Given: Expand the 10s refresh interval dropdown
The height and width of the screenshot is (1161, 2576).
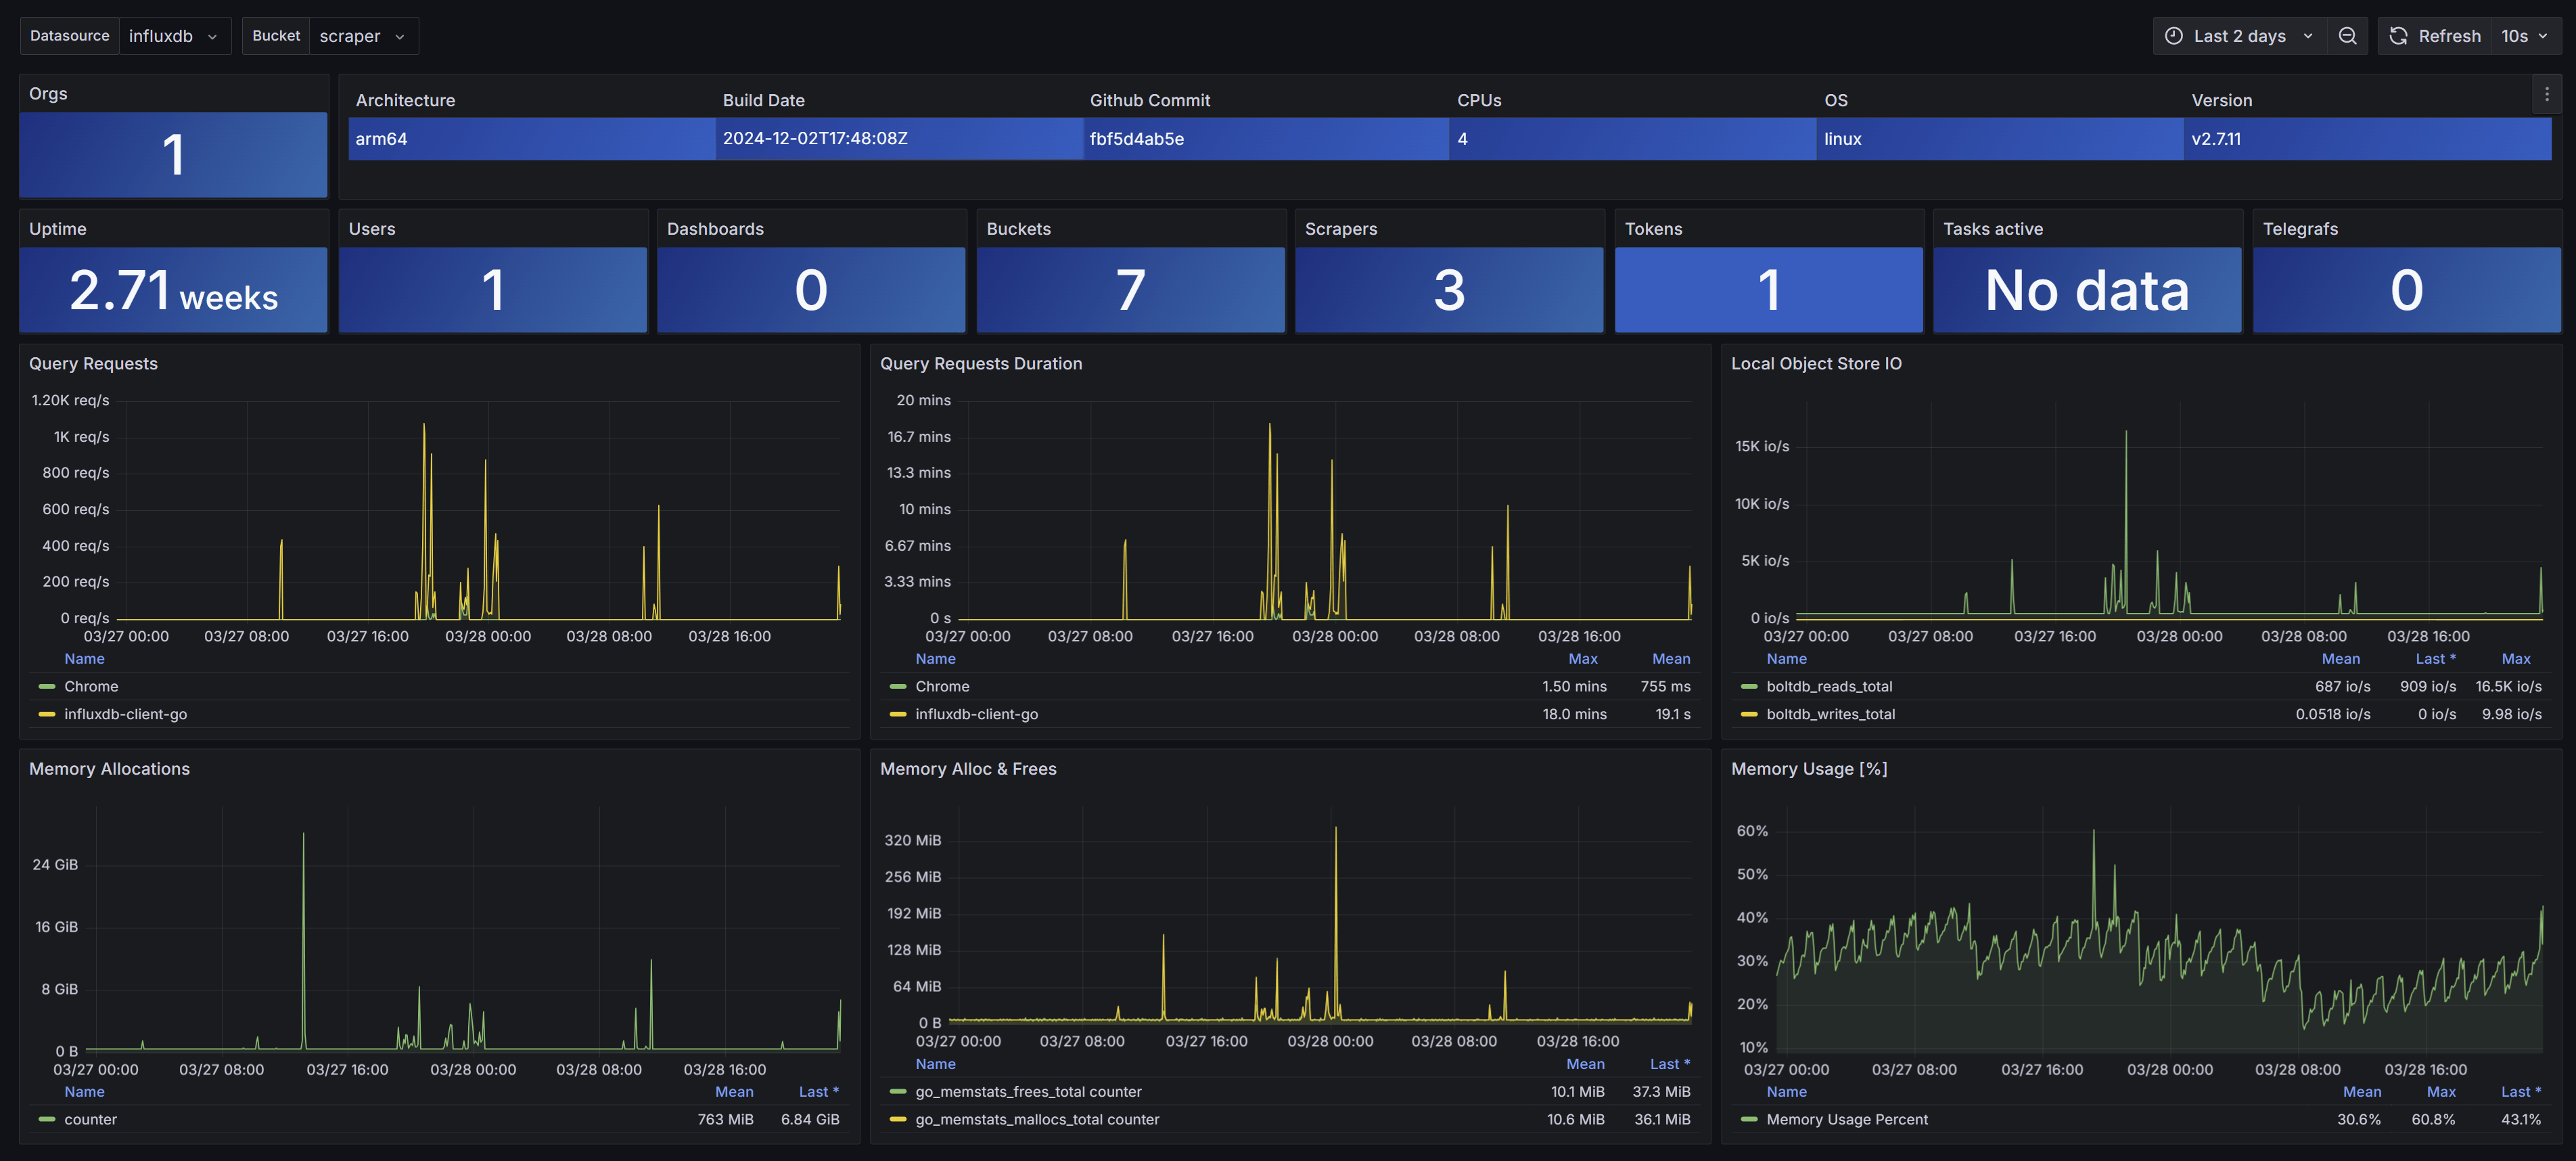Looking at the screenshot, I should pyautogui.click(x=2523, y=36).
